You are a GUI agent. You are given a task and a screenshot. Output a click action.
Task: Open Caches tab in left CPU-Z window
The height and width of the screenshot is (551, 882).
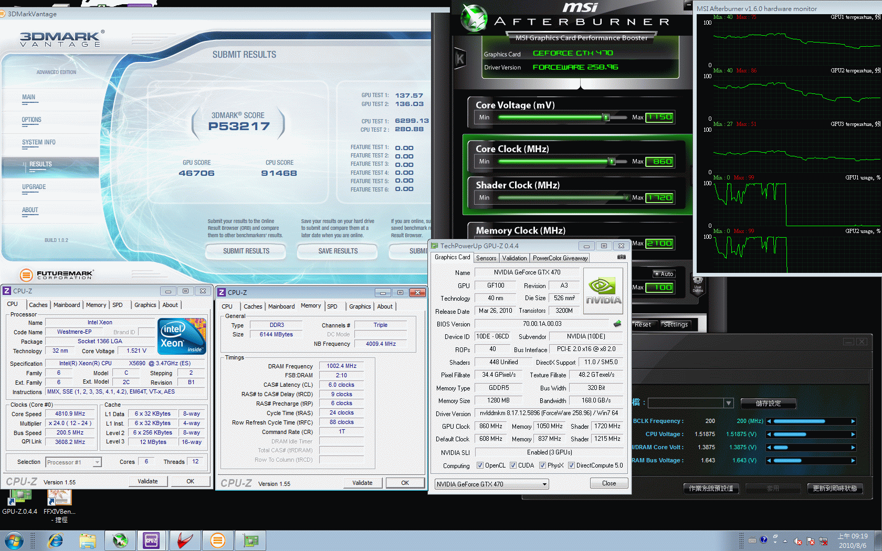(x=38, y=305)
